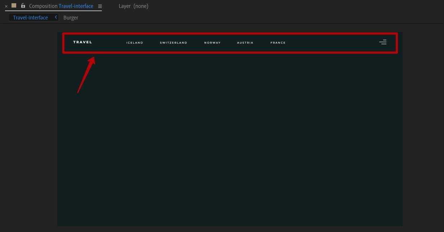Open the Burger nested composition breadcrumb
The image size is (444, 232).
pos(71,18)
